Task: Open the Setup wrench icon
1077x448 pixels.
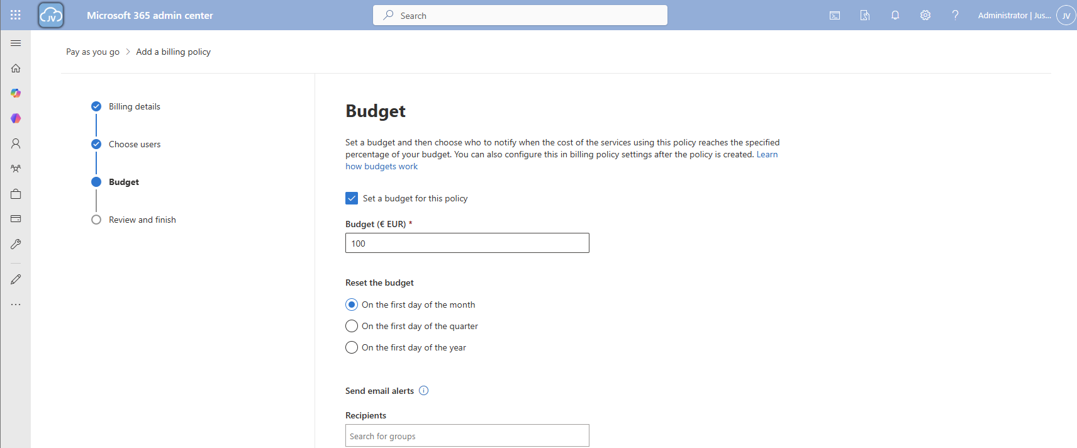Action: pyautogui.click(x=16, y=244)
